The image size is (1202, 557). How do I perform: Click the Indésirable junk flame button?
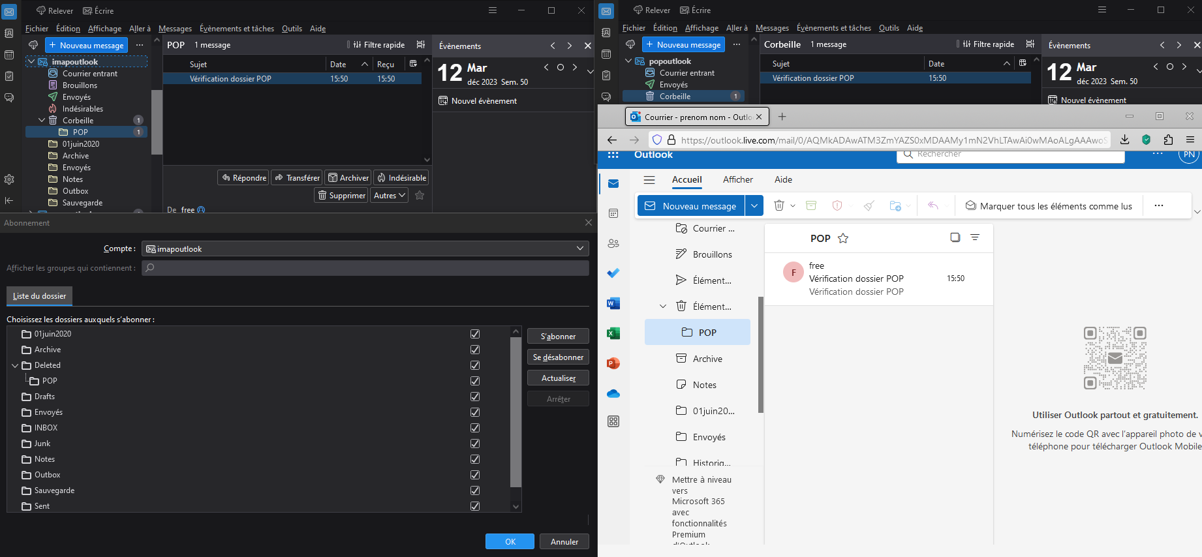tap(382, 177)
